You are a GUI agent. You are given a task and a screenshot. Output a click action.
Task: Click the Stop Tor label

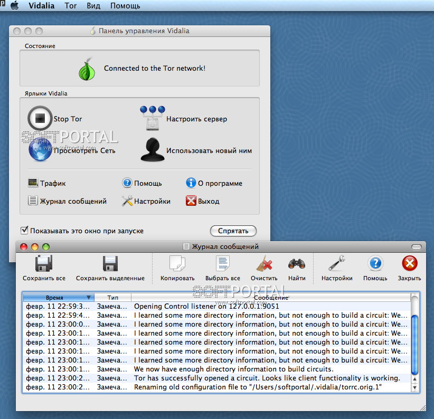pos(68,119)
